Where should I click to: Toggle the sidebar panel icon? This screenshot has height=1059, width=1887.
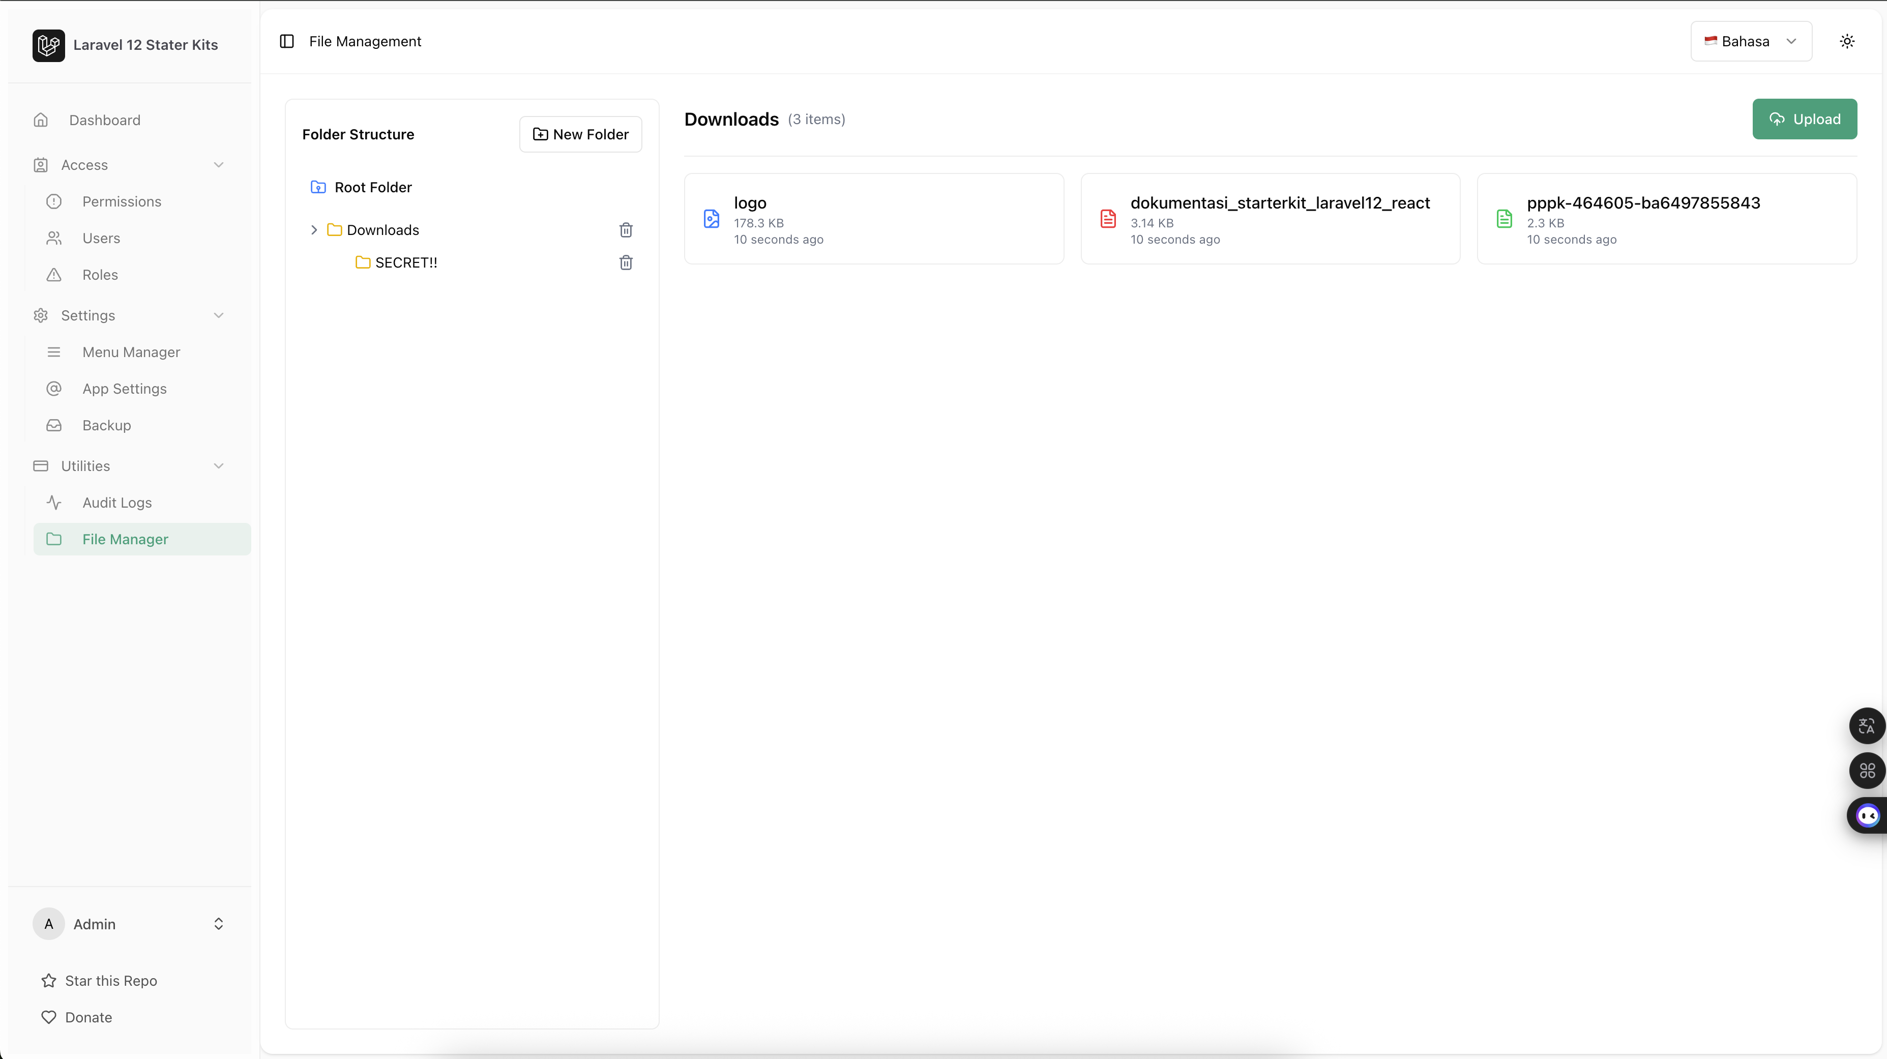(286, 41)
